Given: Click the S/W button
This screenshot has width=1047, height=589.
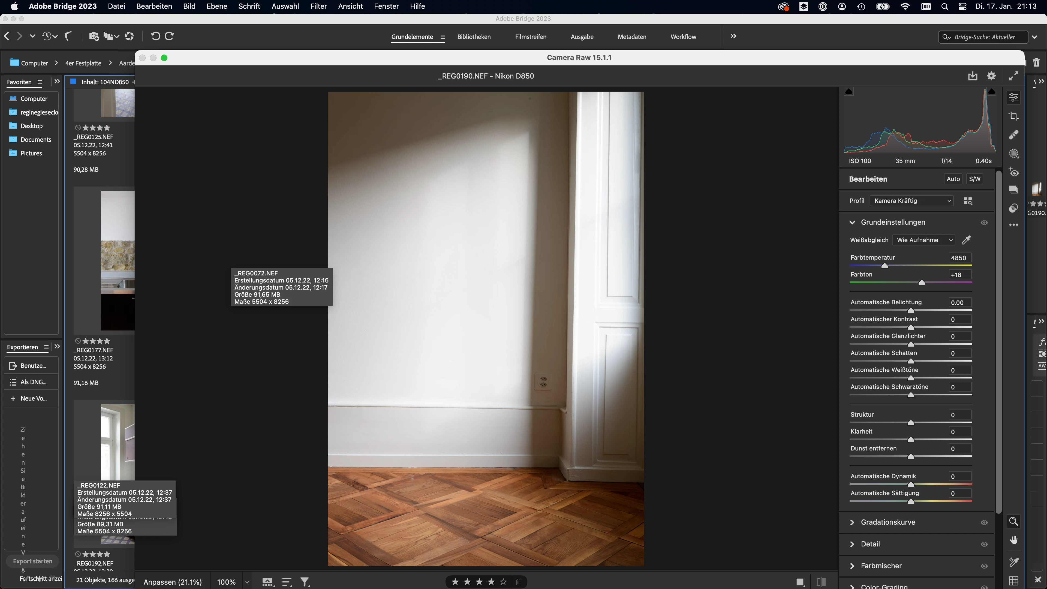Looking at the screenshot, I should click(x=974, y=179).
